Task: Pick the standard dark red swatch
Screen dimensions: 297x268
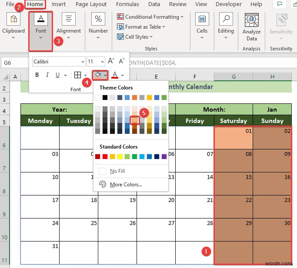Action: (x=97, y=156)
